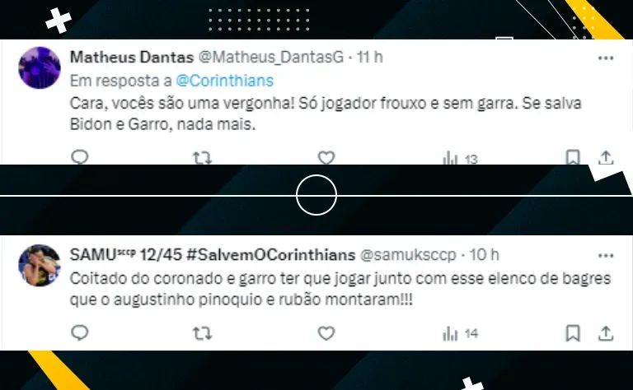Share the samuksccp tweet
633x390 pixels.
606,333
